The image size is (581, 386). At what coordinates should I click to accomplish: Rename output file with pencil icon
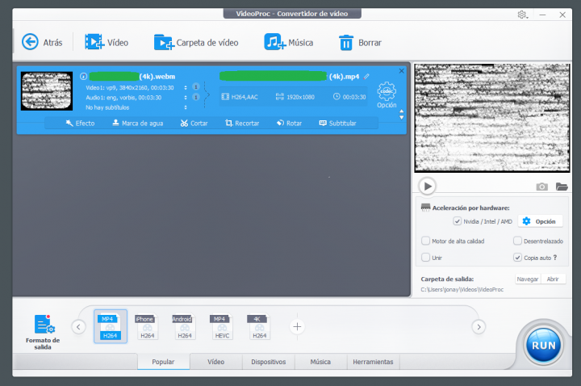pos(366,77)
